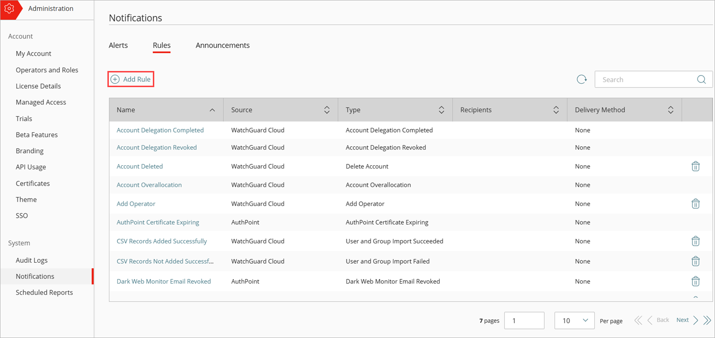
Task: Open the Account Delegation Completed rule
Action: pos(160,130)
